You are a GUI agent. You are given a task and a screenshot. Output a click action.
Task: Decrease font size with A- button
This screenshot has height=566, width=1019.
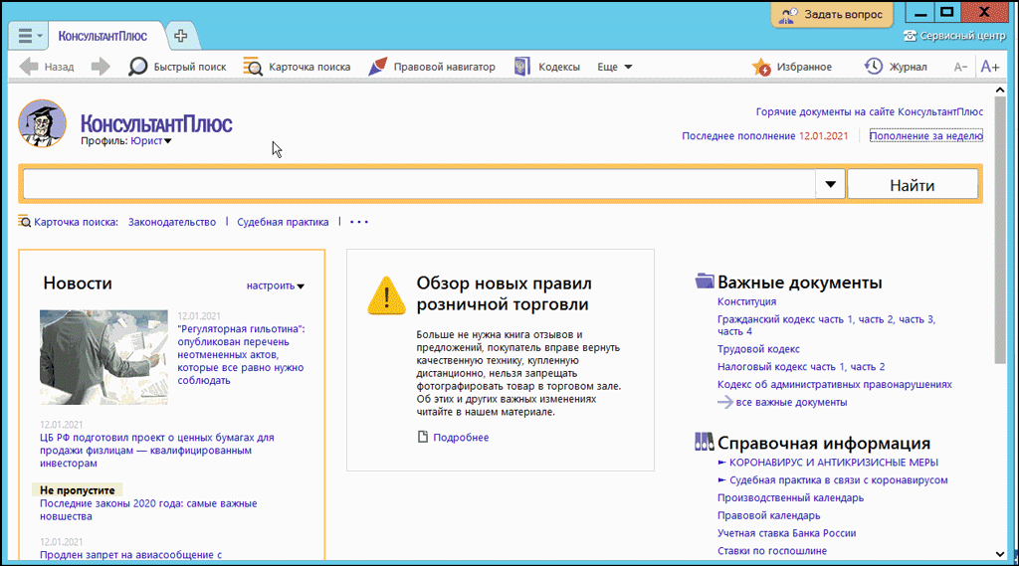960,67
